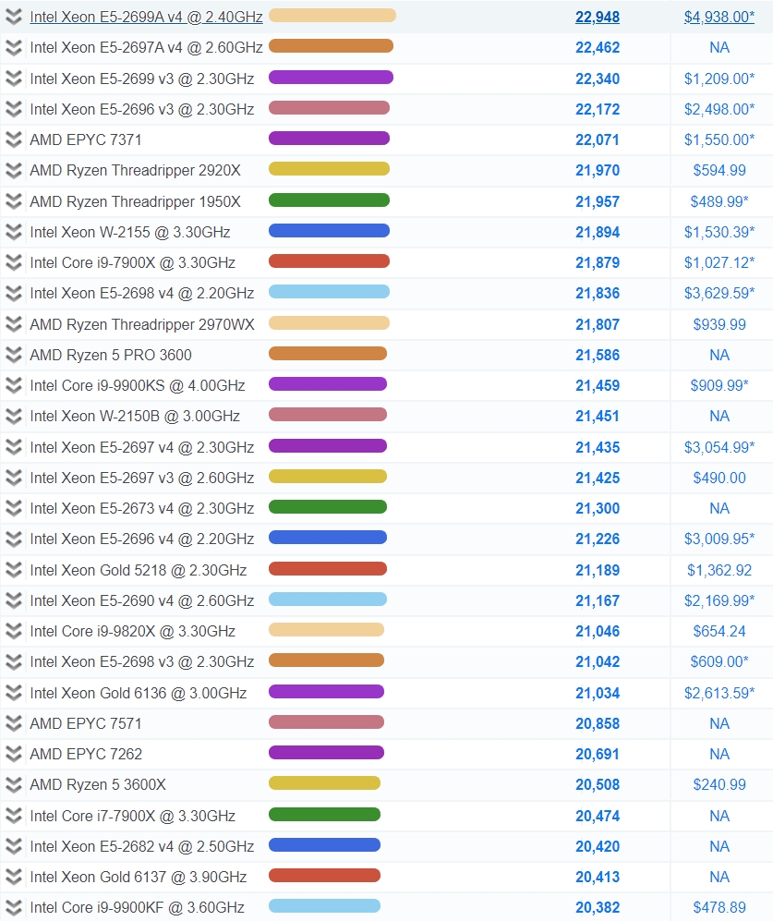Click the 22,172 benchmark score
Viewport: 773px width, 921px height.
pyautogui.click(x=598, y=109)
